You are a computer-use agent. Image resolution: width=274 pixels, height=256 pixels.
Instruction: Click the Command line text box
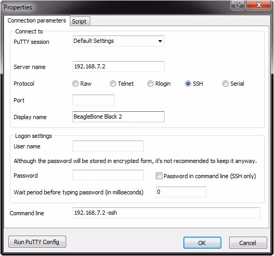point(166,213)
